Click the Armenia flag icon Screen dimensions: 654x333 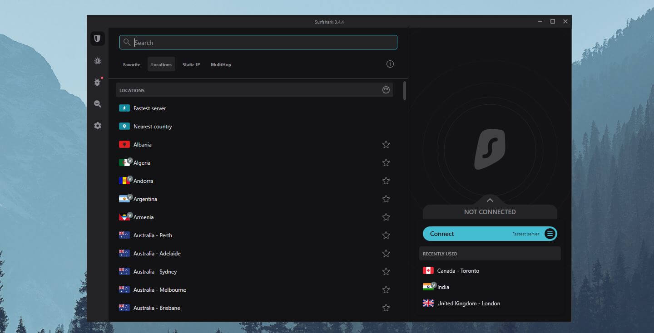(x=124, y=217)
